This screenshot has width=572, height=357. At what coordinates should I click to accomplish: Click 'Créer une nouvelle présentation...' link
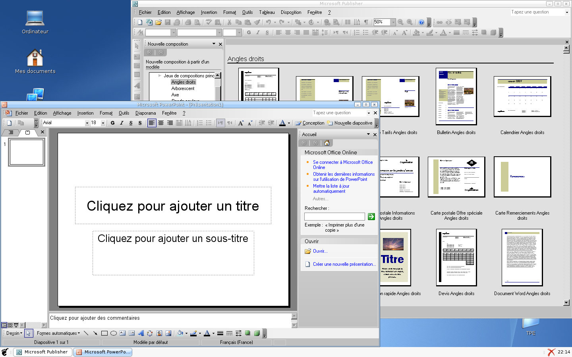[x=344, y=264]
